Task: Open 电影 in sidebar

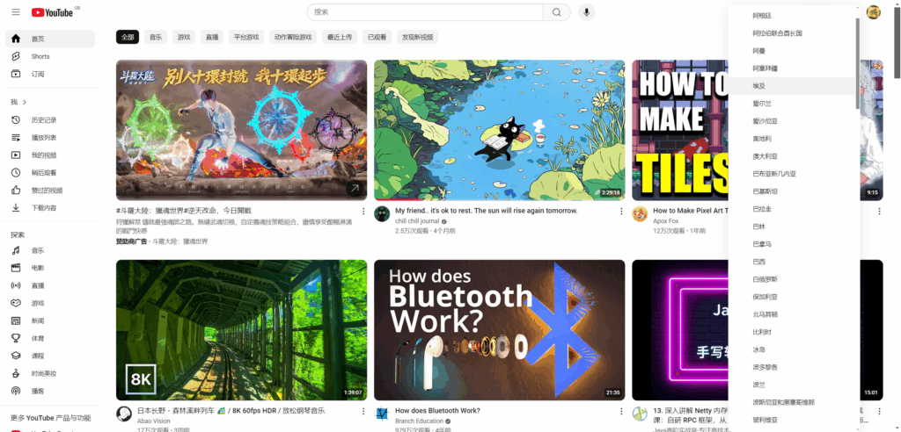Action: [x=50, y=268]
